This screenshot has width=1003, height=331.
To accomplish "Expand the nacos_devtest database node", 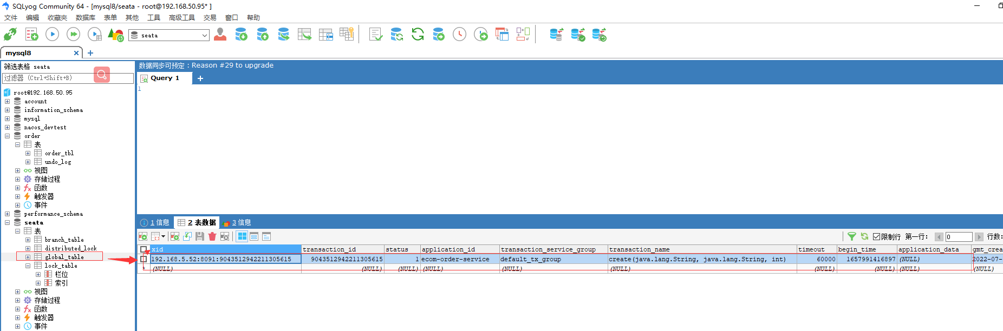I will click(7, 127).
